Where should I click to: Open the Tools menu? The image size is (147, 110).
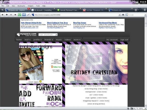point(38,6)
